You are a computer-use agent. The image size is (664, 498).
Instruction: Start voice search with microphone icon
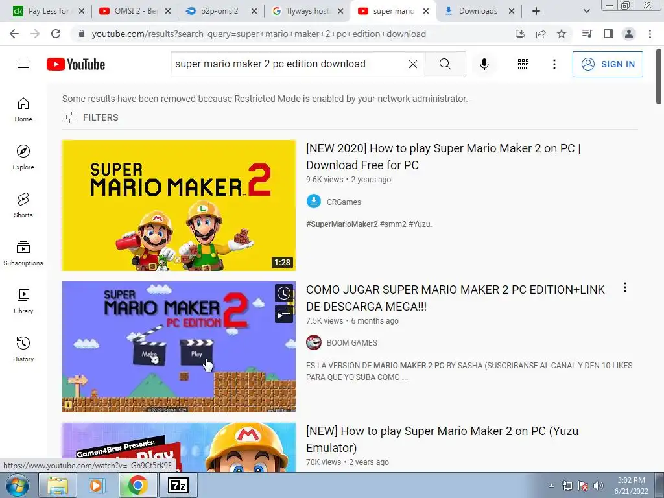click(x=484, y=64)
